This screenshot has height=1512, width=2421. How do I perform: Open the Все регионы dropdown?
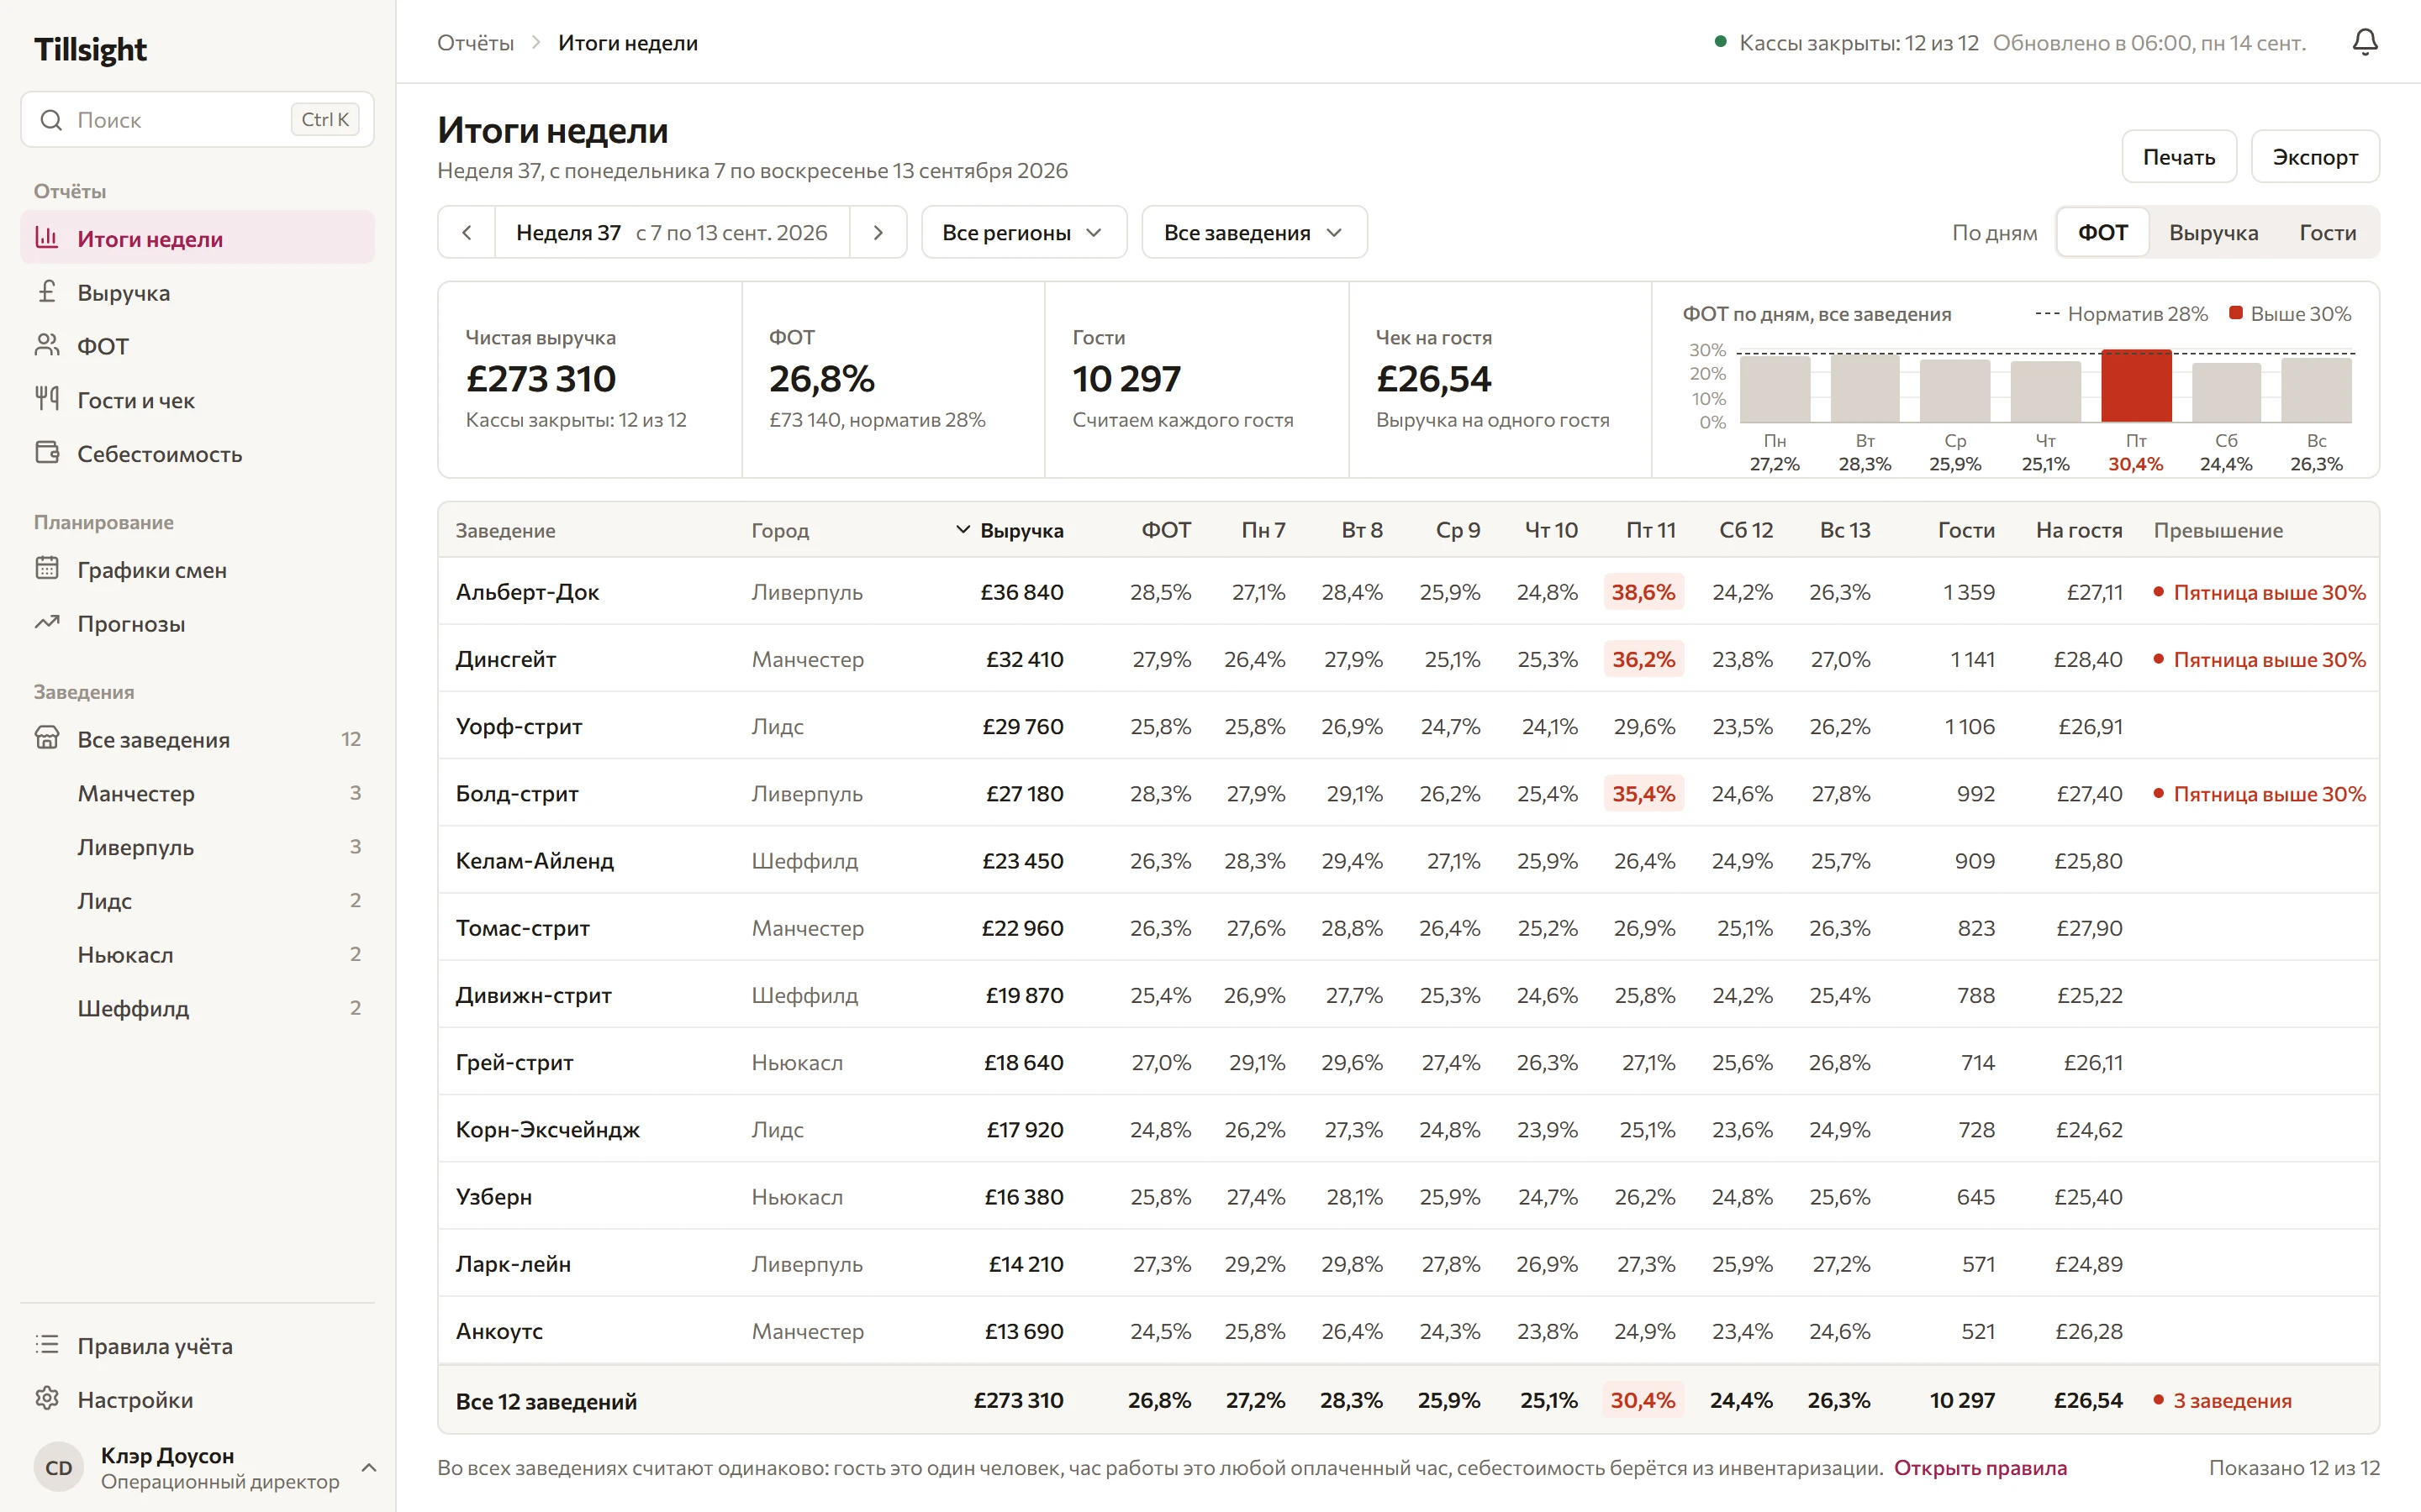pos(1023,233)
